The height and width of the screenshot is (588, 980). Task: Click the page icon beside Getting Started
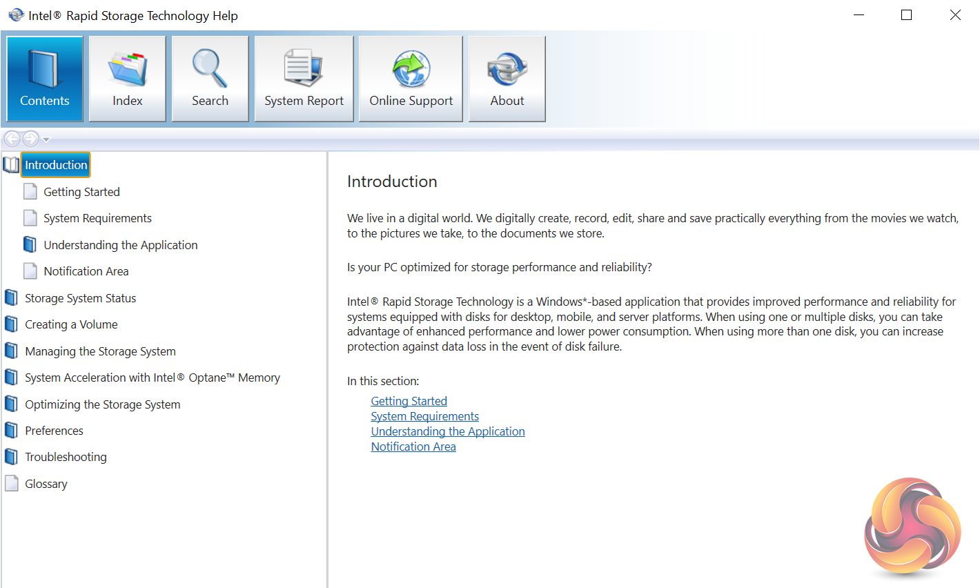point(30,191)
